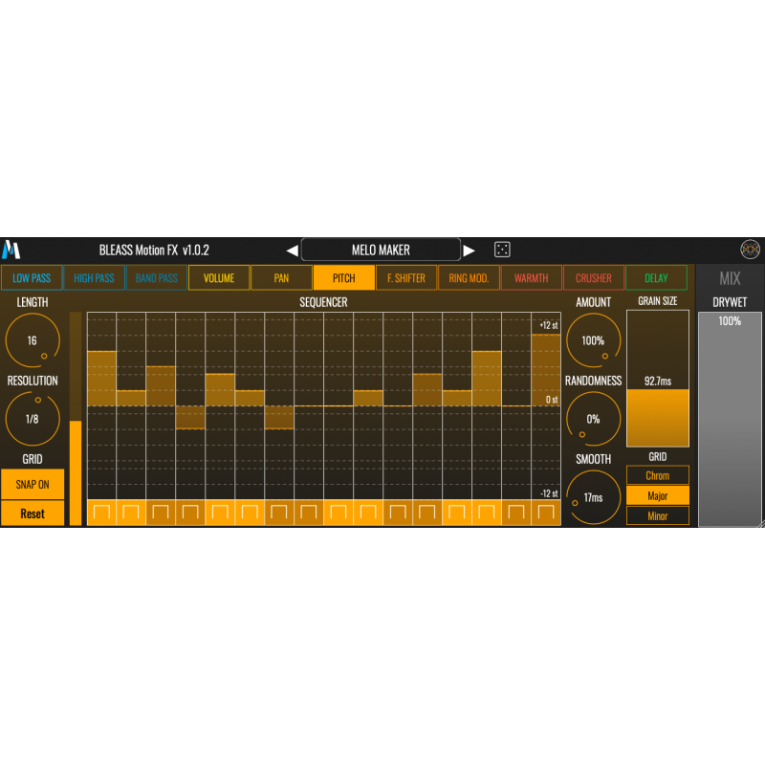
Task: Switch to the DELAY tab
Action: [657, 277]
